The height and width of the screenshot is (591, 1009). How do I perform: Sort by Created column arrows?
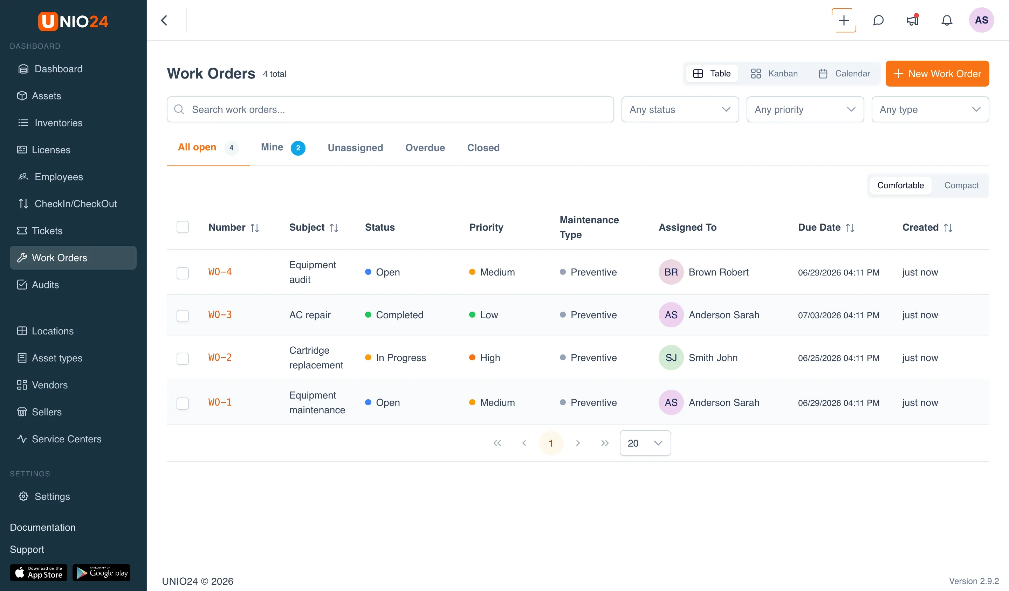(x=948, y=227)
